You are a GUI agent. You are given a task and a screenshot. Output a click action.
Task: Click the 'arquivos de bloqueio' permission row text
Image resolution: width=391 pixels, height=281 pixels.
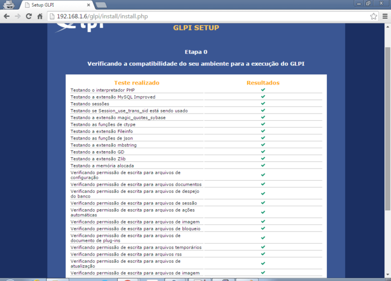135,229
